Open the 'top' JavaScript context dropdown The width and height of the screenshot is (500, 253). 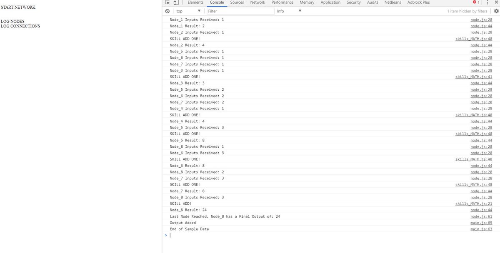click(188, 11)
